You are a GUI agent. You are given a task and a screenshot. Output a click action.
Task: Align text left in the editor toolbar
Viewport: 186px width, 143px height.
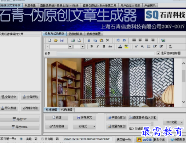click(141, 40)
